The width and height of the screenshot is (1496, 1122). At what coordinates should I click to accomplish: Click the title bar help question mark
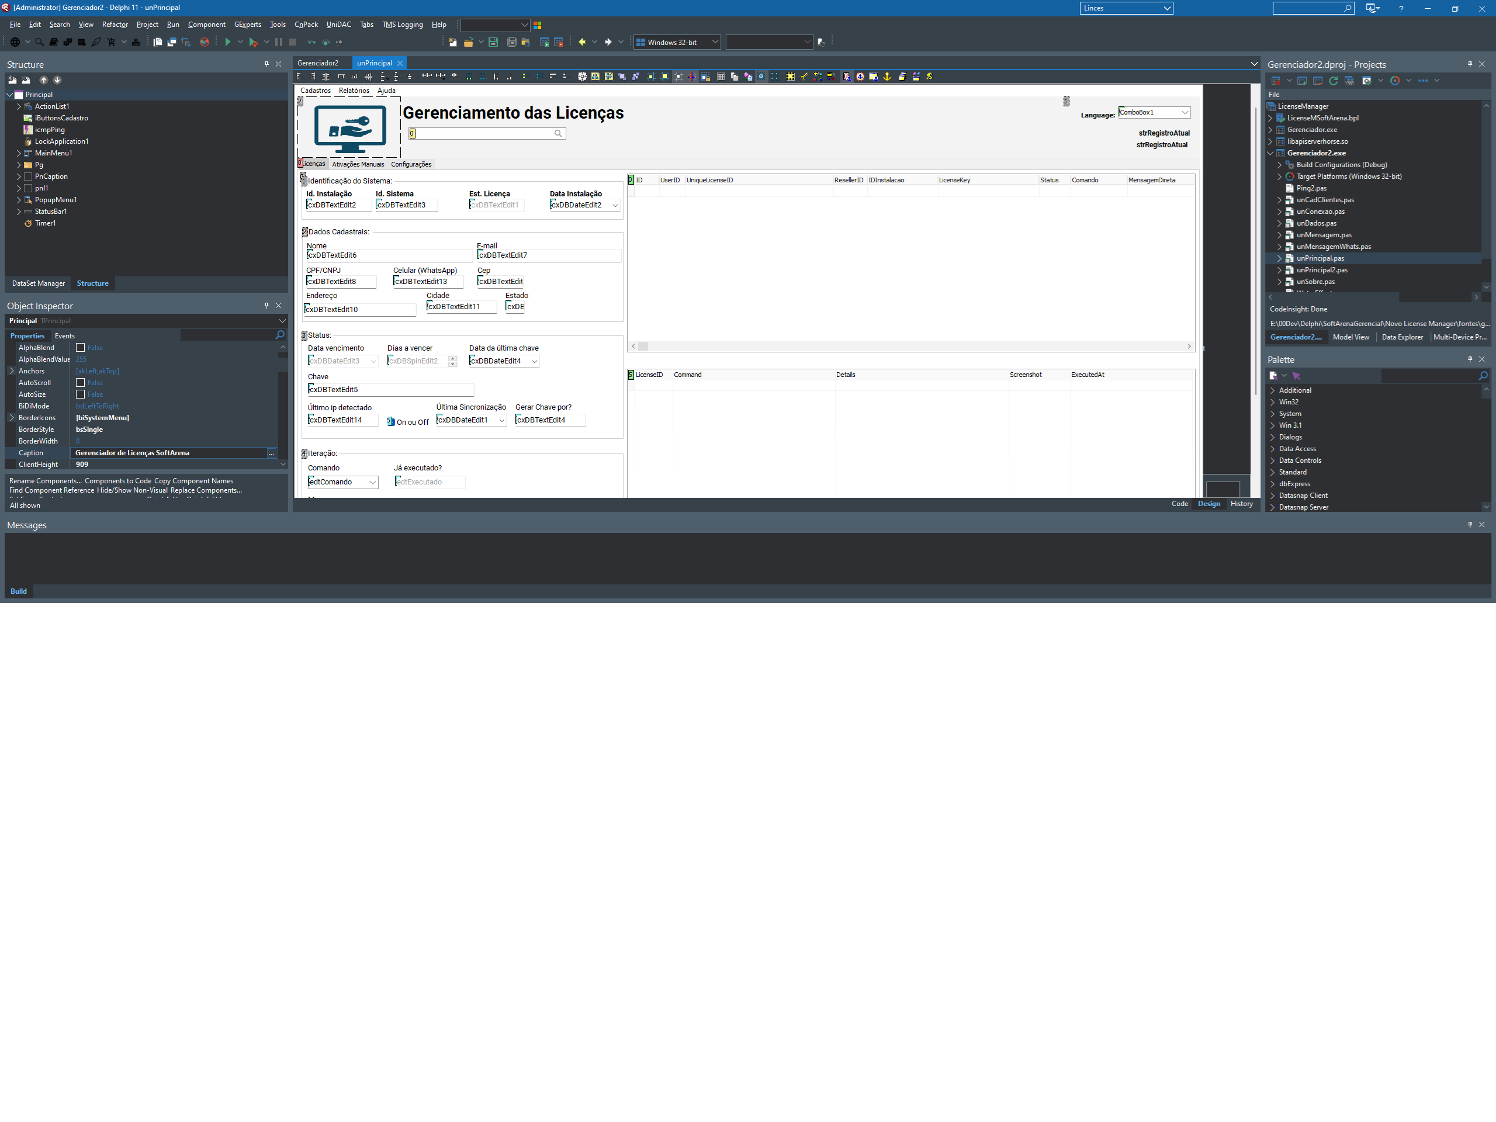point(1401,8)
